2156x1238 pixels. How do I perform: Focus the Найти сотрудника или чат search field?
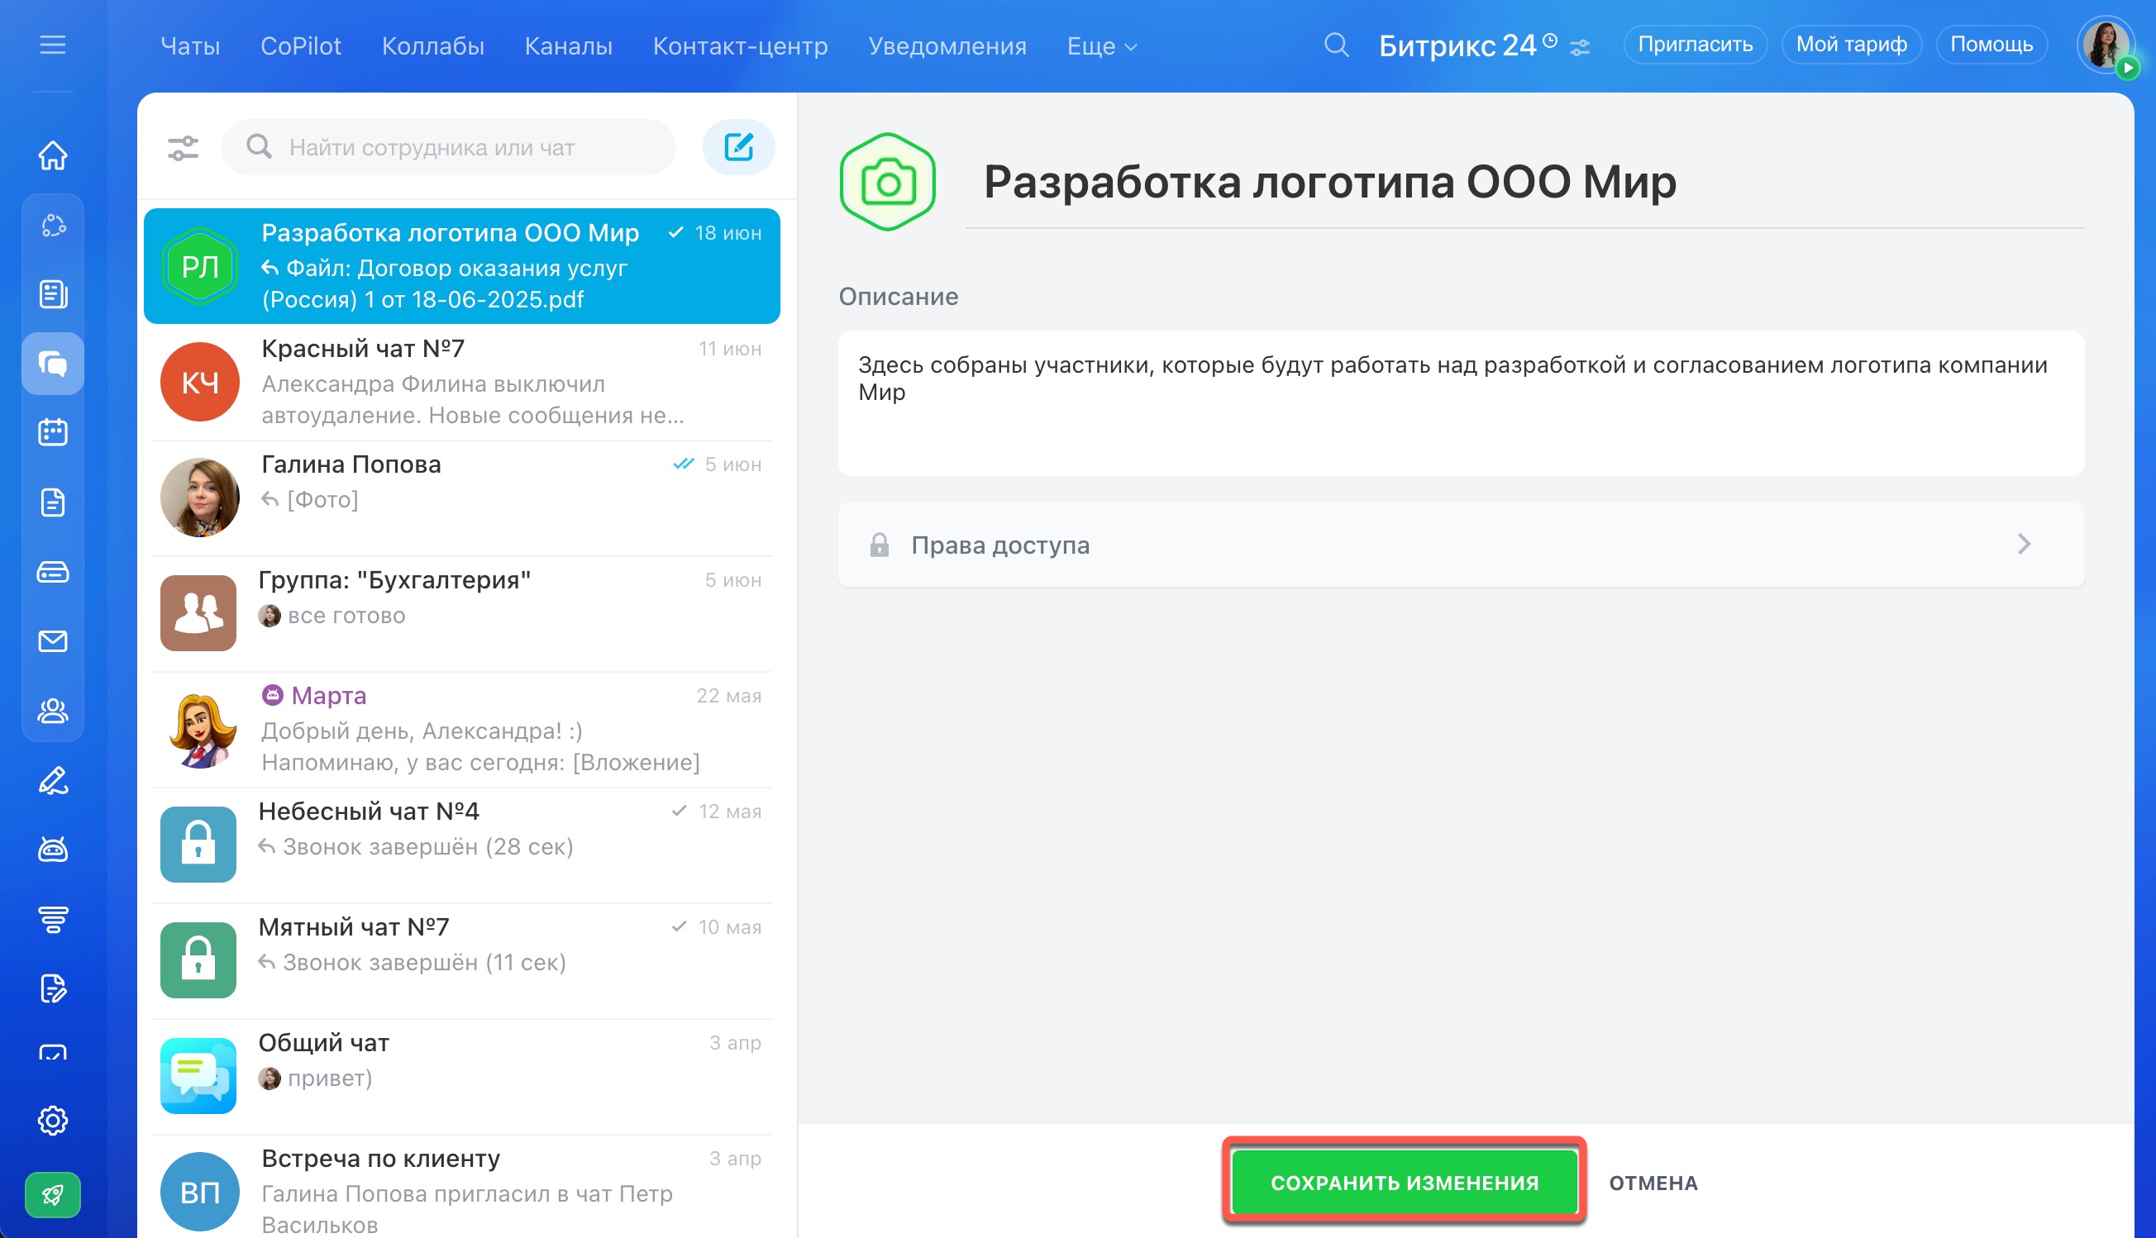(x=449, y=147)
